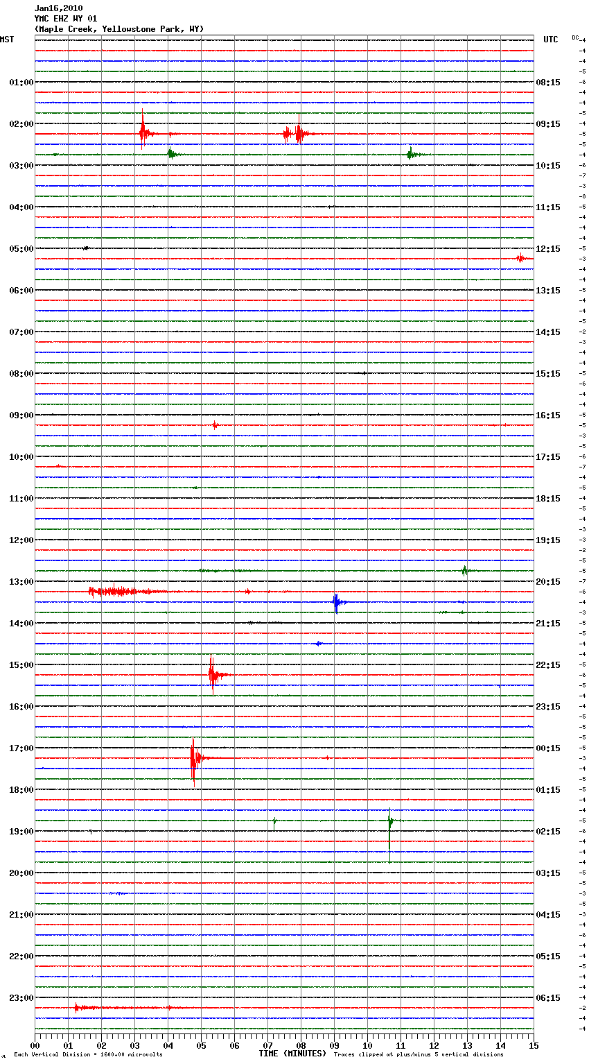Image resolution: width=589 pixels, height=1064 pixels.
Task: Select the MST timezone label
Action: pyautogui.click(x=7, y=40)
